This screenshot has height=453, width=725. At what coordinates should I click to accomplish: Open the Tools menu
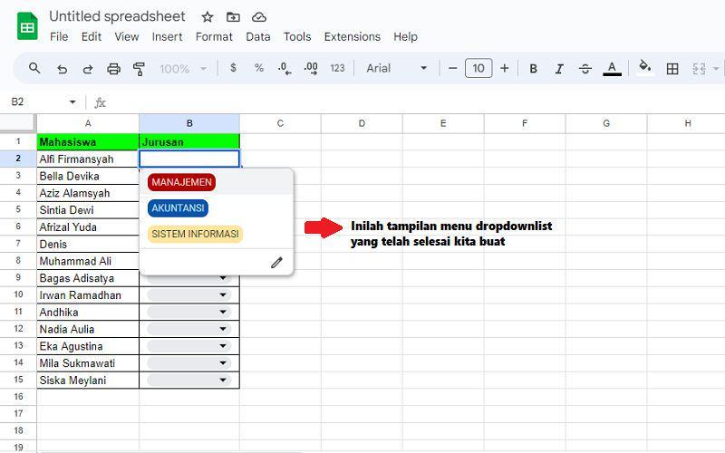coord(297,37)
